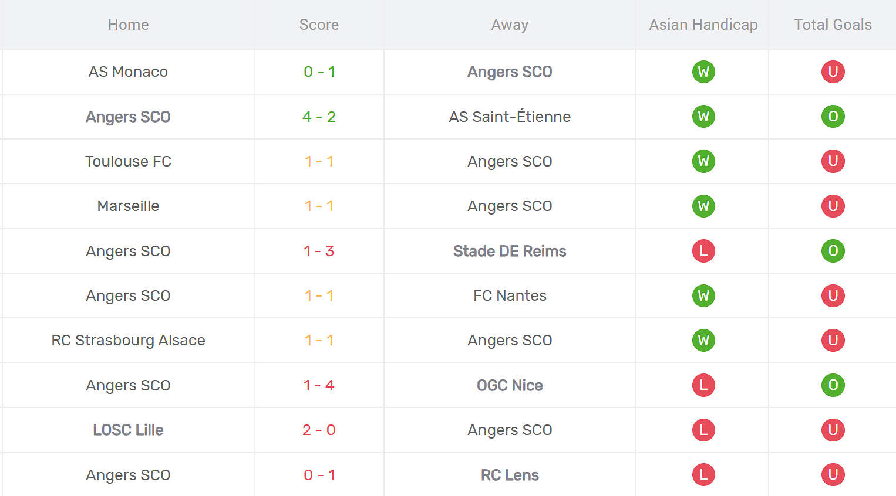Viewport: 896px width, 496px height.
Task: Click the 2 - 0 score for LOSC Lille
Action: tap(319, 430)
